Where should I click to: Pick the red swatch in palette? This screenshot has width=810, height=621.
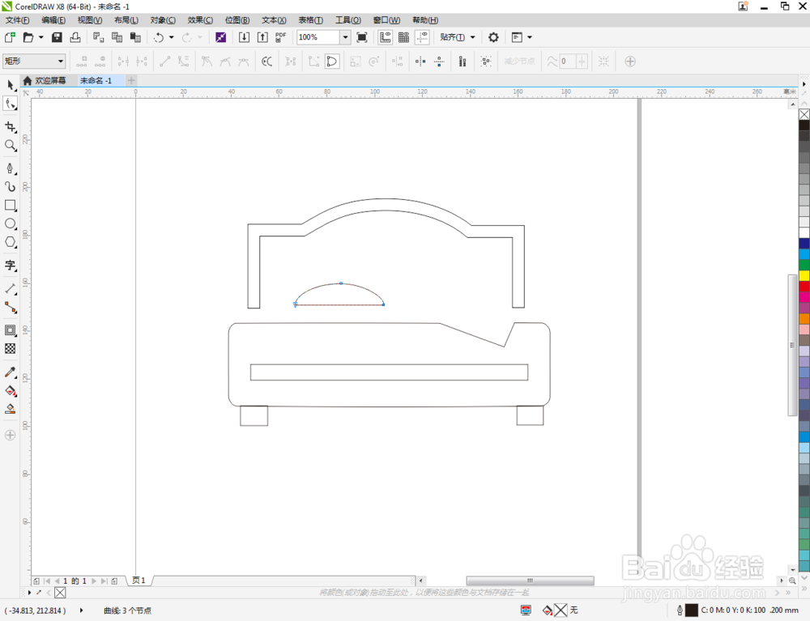pyautogui.click(x=804, y=287)
